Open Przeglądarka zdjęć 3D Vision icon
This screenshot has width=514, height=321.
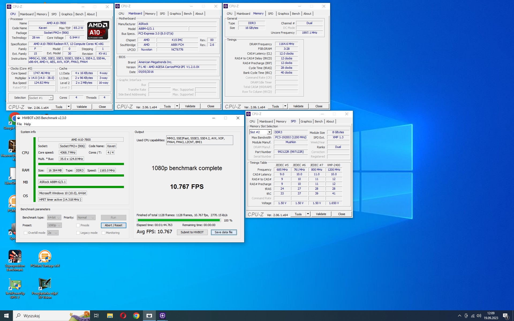[x=45, y=288]
